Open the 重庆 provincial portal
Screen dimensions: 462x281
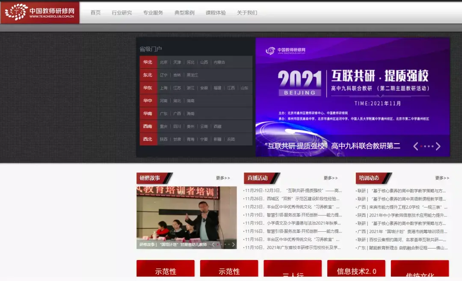point(163,127)
